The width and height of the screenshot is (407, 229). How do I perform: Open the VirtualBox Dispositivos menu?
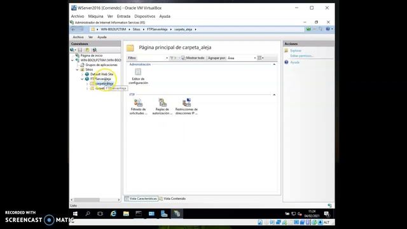(145, 16)
